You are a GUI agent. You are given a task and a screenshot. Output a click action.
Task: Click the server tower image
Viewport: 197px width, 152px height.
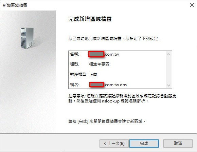coord(27,38)
